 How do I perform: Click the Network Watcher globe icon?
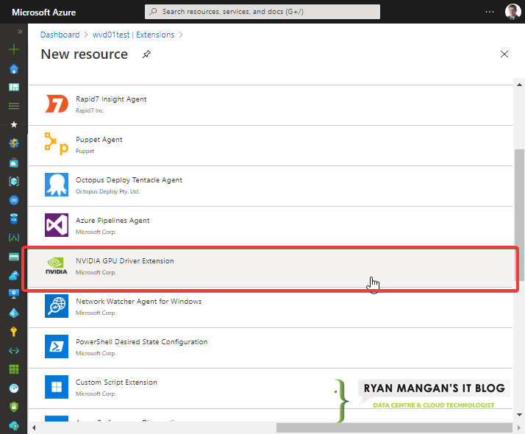pos(57,306)
